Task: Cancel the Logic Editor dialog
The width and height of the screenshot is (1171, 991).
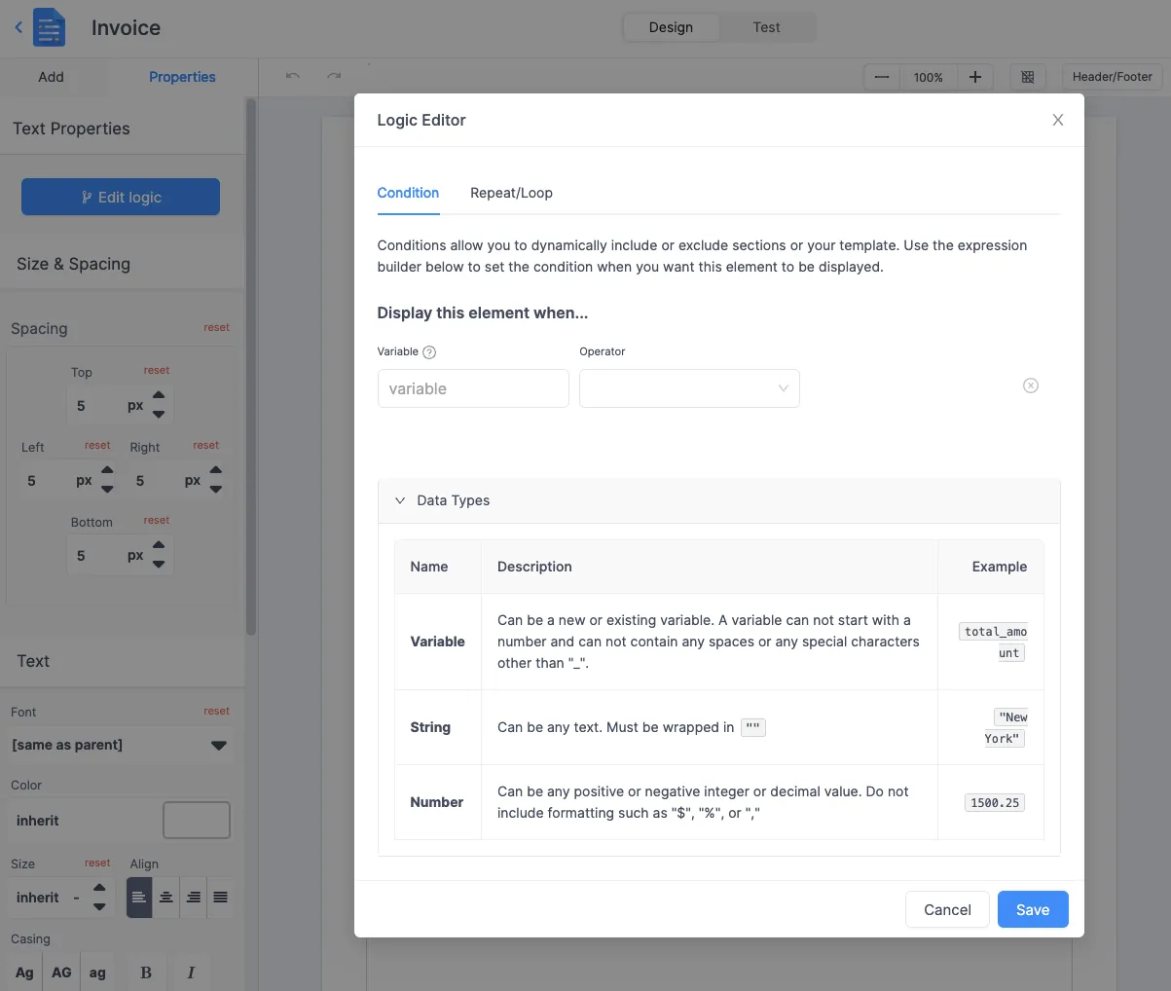Action: (x=947, y=909)
